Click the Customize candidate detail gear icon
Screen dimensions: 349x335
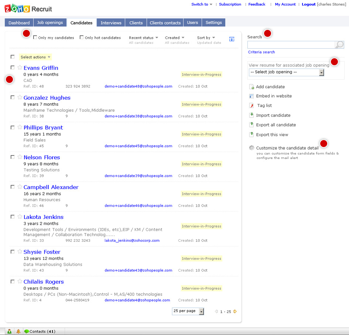252,148
